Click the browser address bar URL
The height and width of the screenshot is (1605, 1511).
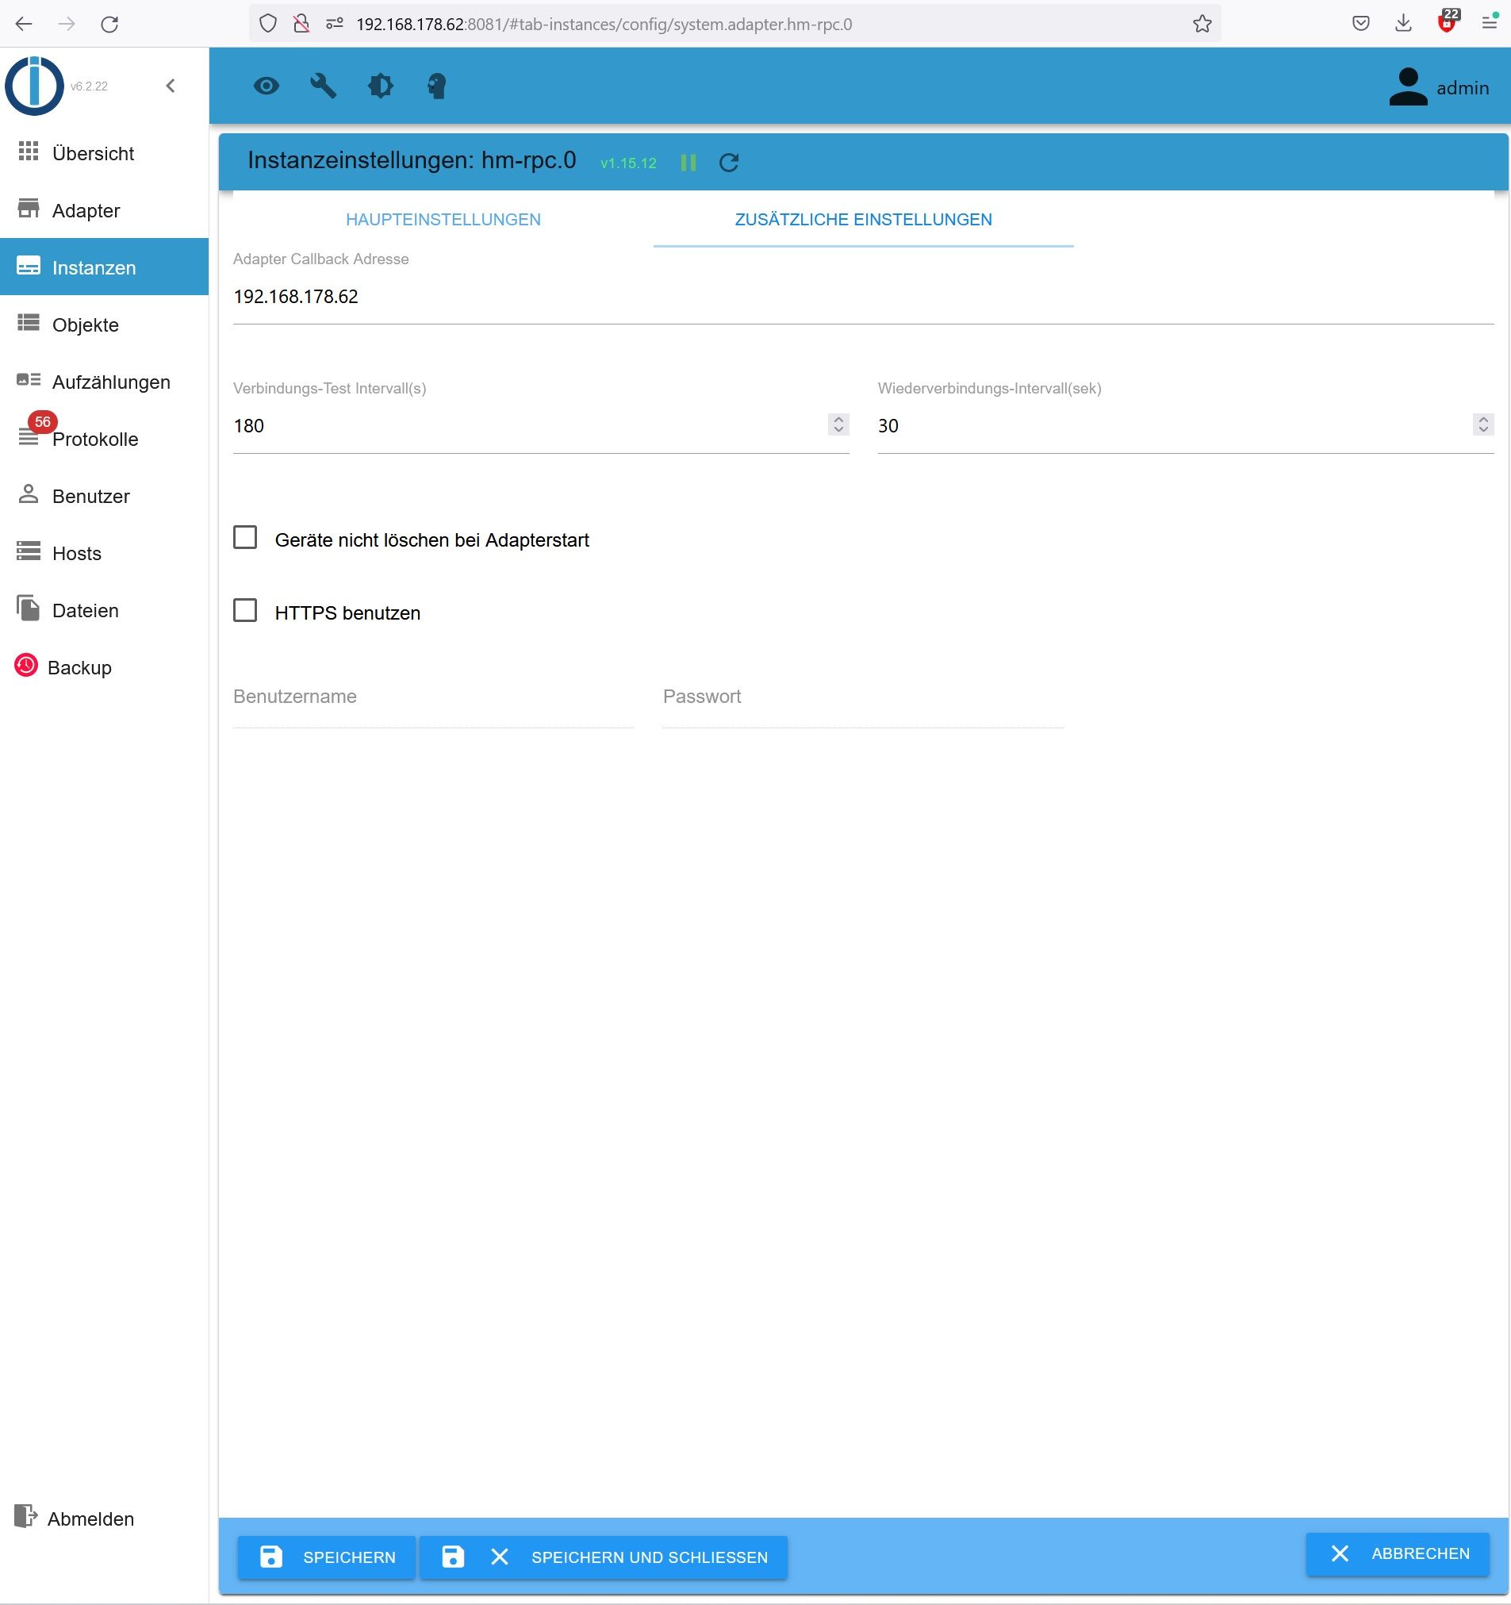click(x=604, y=25)
